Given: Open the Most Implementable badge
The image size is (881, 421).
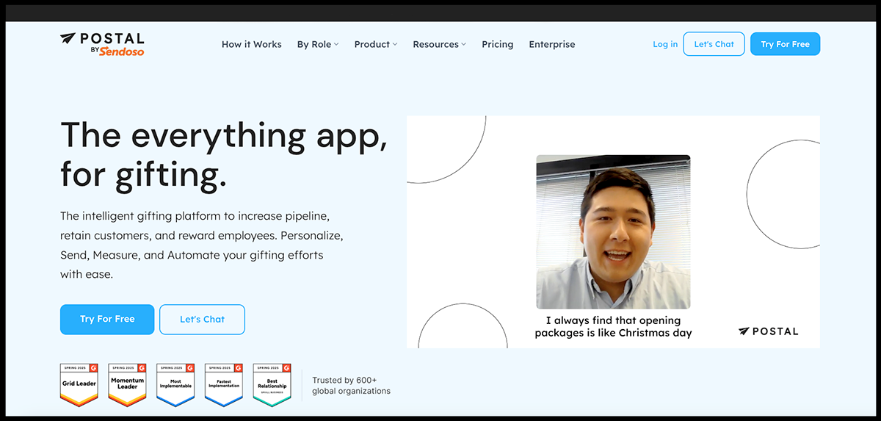Looking at the screenshot, I should pyautogui.click(x=175, y=384).
